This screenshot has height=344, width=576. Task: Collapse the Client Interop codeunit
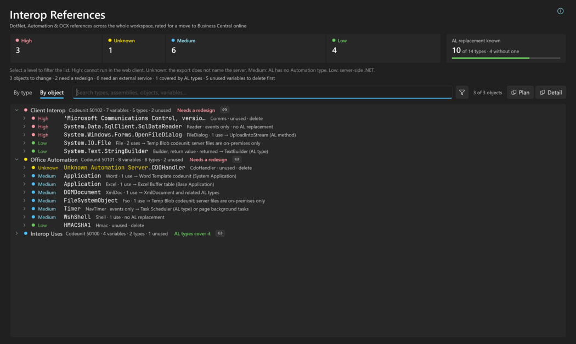click(16, 110)
